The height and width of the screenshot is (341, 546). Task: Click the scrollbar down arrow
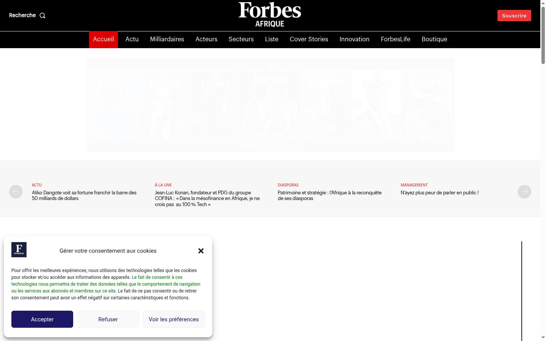pos(543,338)
